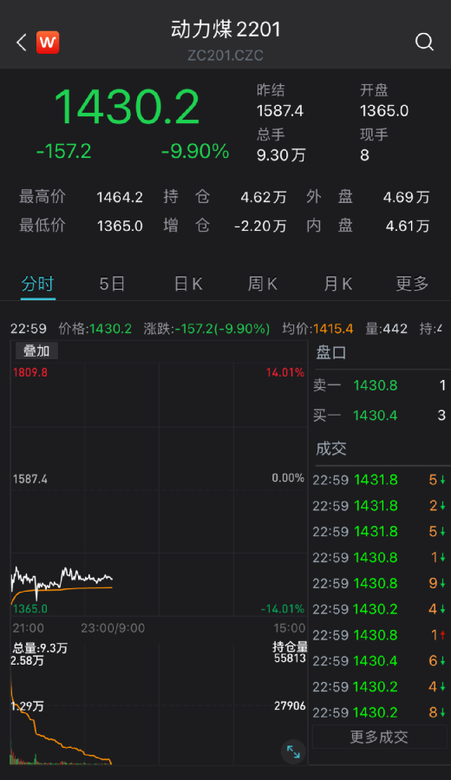
Task: Open 更多成交 trade list
Action: pyautogui.click(x=379, y=737)
